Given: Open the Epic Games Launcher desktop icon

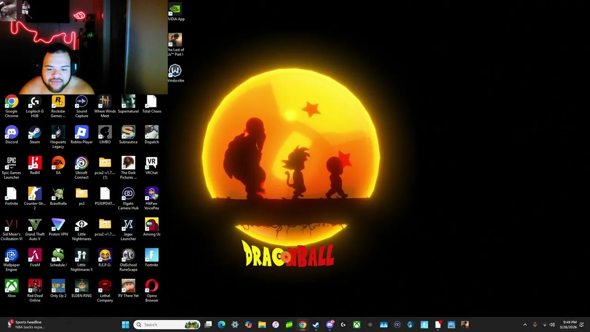Looking at the screenshot, I should [x=12, y=168].
